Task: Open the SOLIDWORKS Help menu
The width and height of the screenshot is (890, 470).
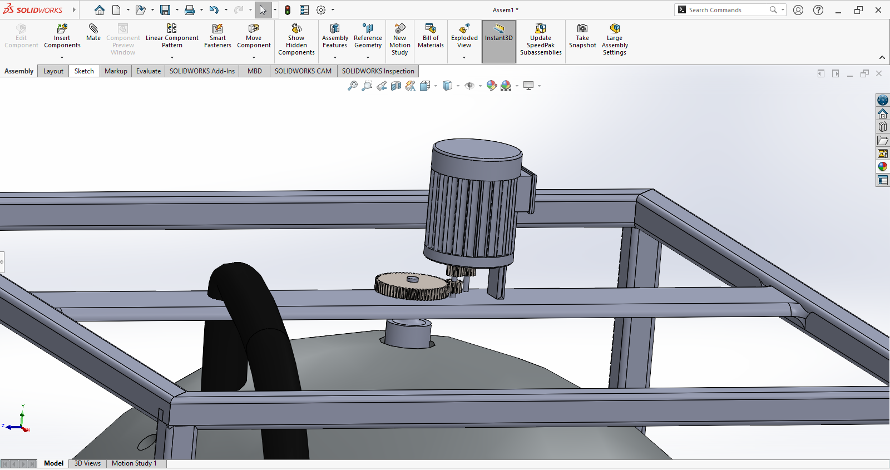Action: 818,10
